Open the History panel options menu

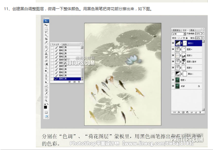82,45
